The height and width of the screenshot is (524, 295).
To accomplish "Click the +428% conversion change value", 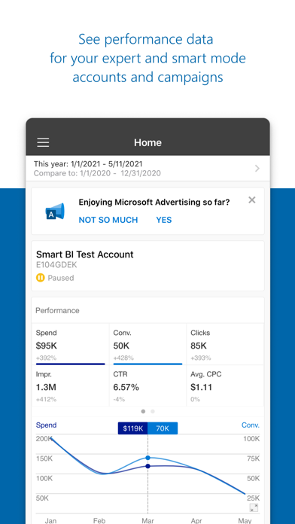I will click(x=123, y=358).
